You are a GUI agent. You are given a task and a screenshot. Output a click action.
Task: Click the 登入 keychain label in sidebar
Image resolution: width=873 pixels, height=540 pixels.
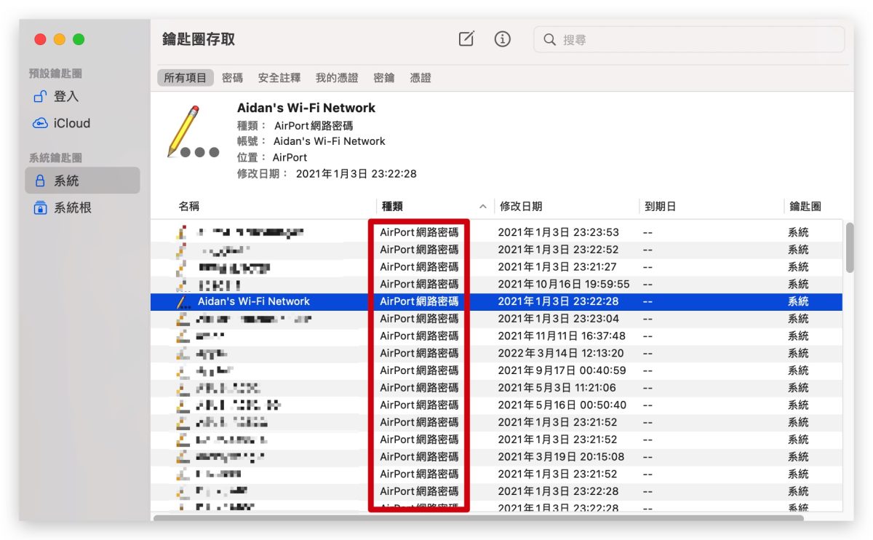tap(66, 96)
